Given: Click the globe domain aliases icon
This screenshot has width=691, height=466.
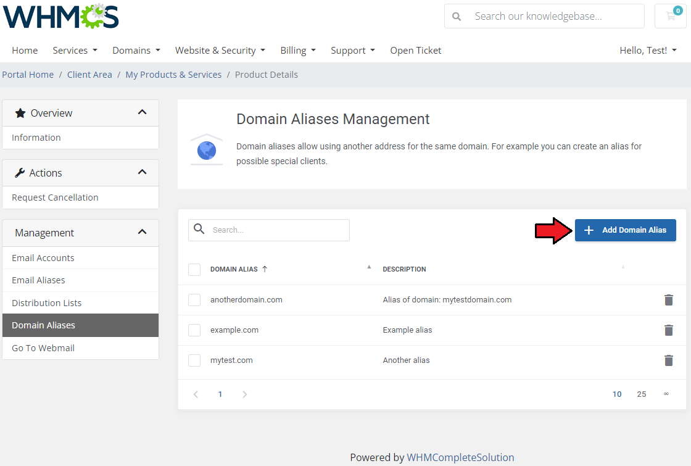Looking at the screenshot, I should coord(206,151).
